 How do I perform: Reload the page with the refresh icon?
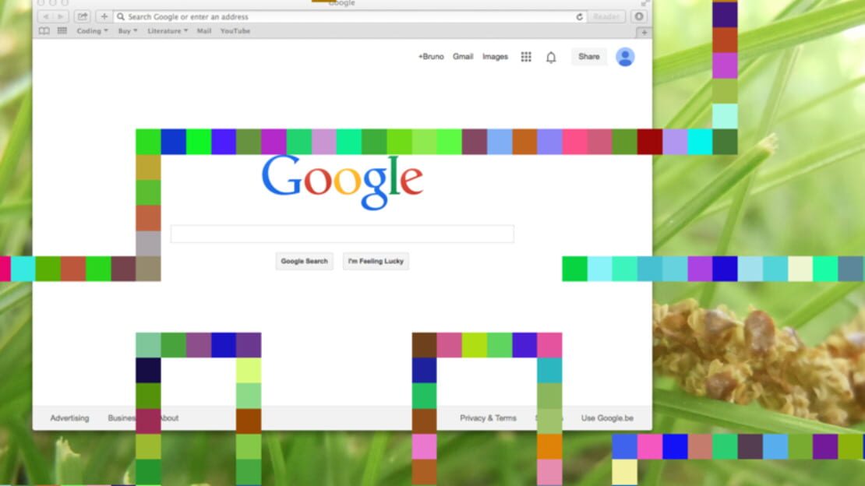(x=579, y=16)
